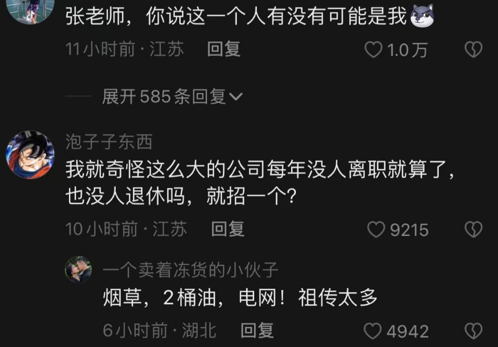Viewport: 498px width, 347px height.
Task: Dislike the 张老师 comment with broken heart
Action: [473, 49]
